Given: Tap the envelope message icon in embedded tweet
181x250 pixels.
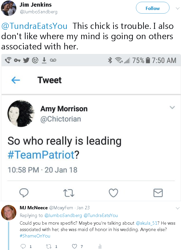Looking at the screenshot, I should click(x=158, y=193).
